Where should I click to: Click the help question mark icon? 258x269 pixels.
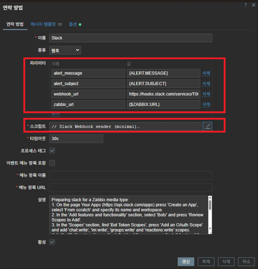245,5
